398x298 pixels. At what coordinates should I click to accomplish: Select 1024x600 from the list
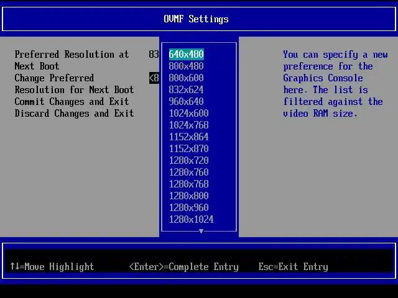click(189, 113)
